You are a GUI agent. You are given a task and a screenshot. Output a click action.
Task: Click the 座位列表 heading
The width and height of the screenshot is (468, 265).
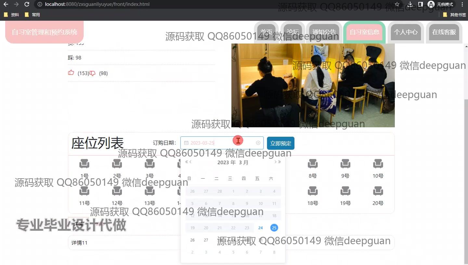pyautogui.click(x=97, y=143)
